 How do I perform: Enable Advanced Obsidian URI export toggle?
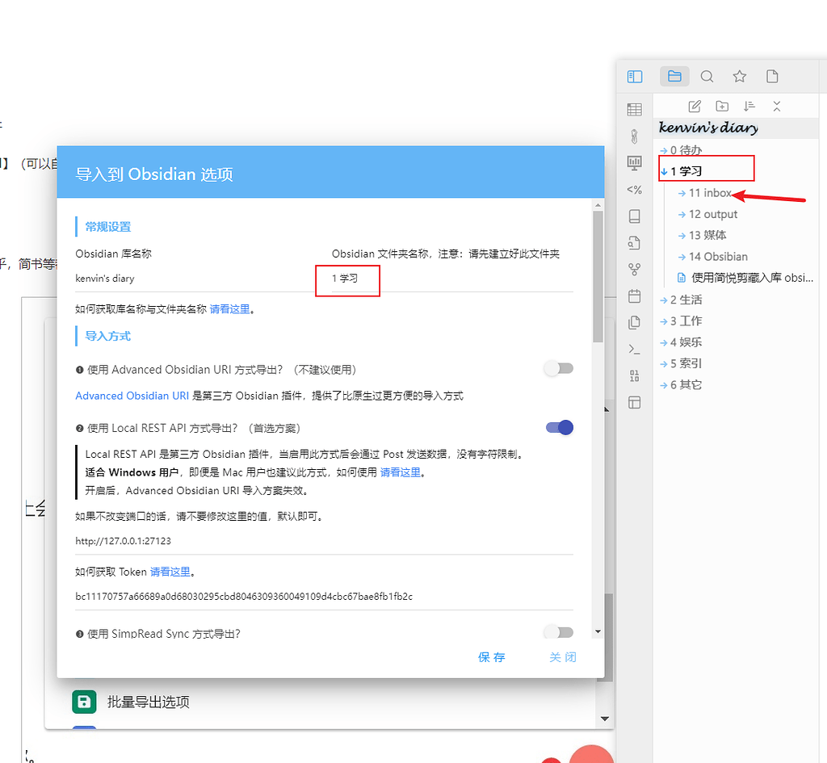pos(559,368)
